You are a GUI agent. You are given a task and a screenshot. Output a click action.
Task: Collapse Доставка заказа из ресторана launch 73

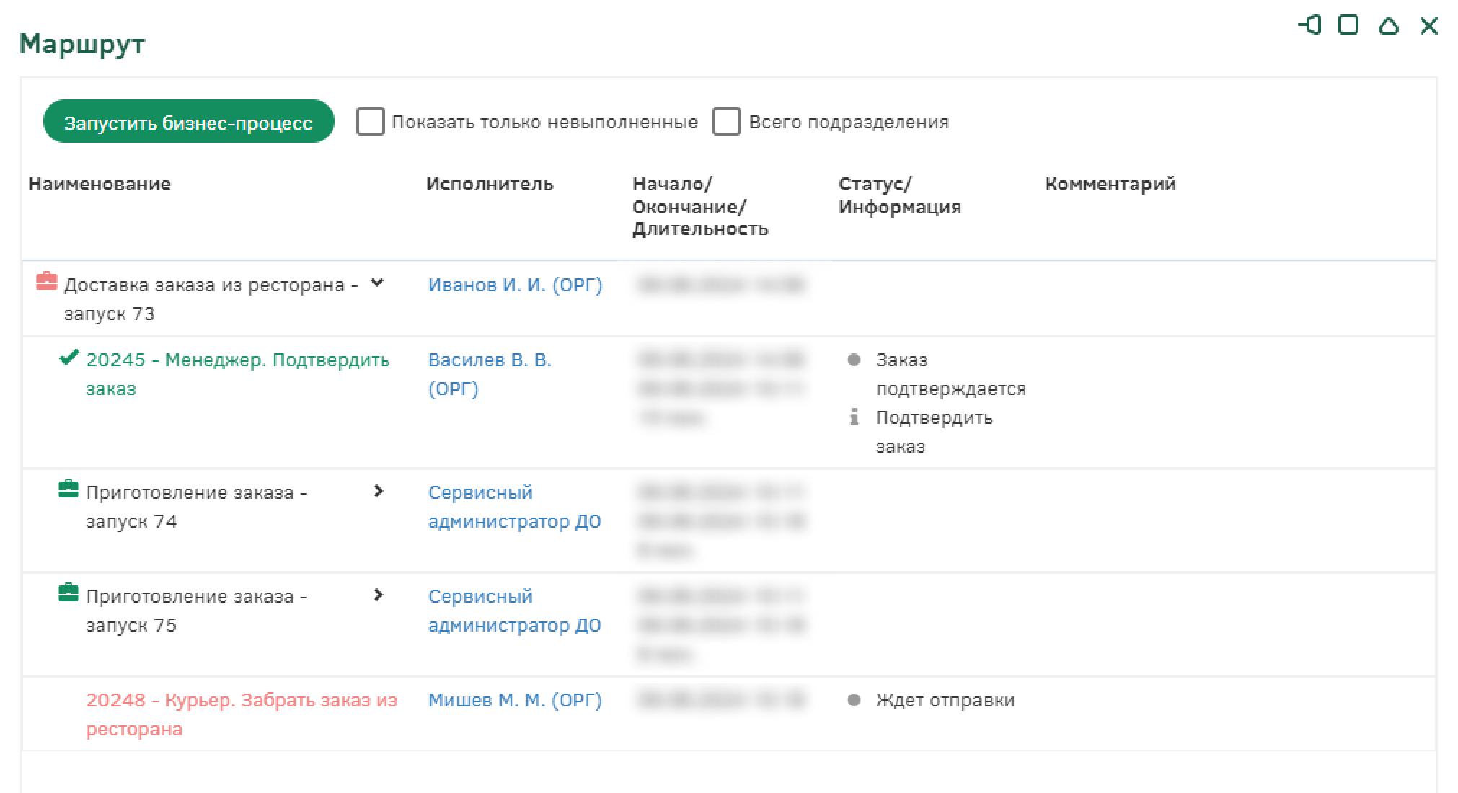coord(376,283)
